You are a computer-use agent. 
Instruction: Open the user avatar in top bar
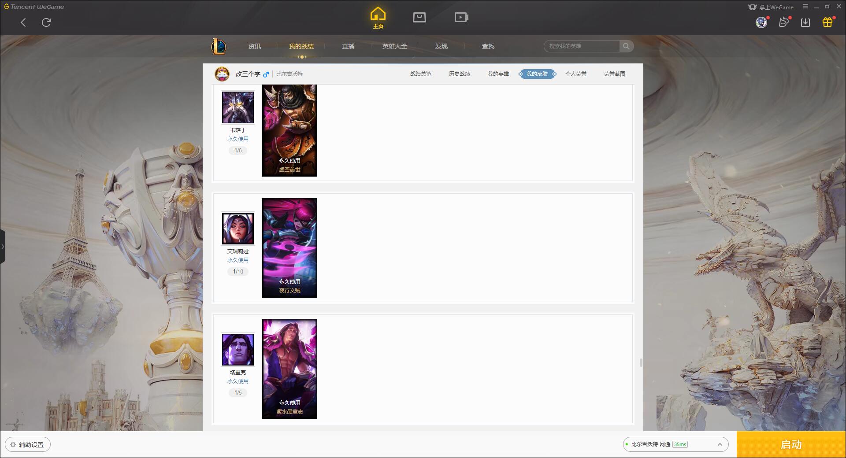pos(761,22)
